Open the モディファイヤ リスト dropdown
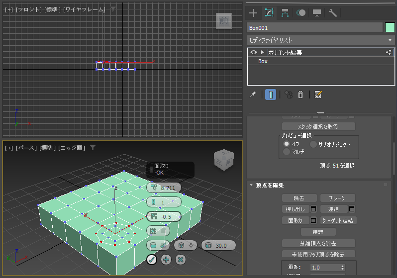Screen dimensions: 397x278 click(x=320, y=40)
